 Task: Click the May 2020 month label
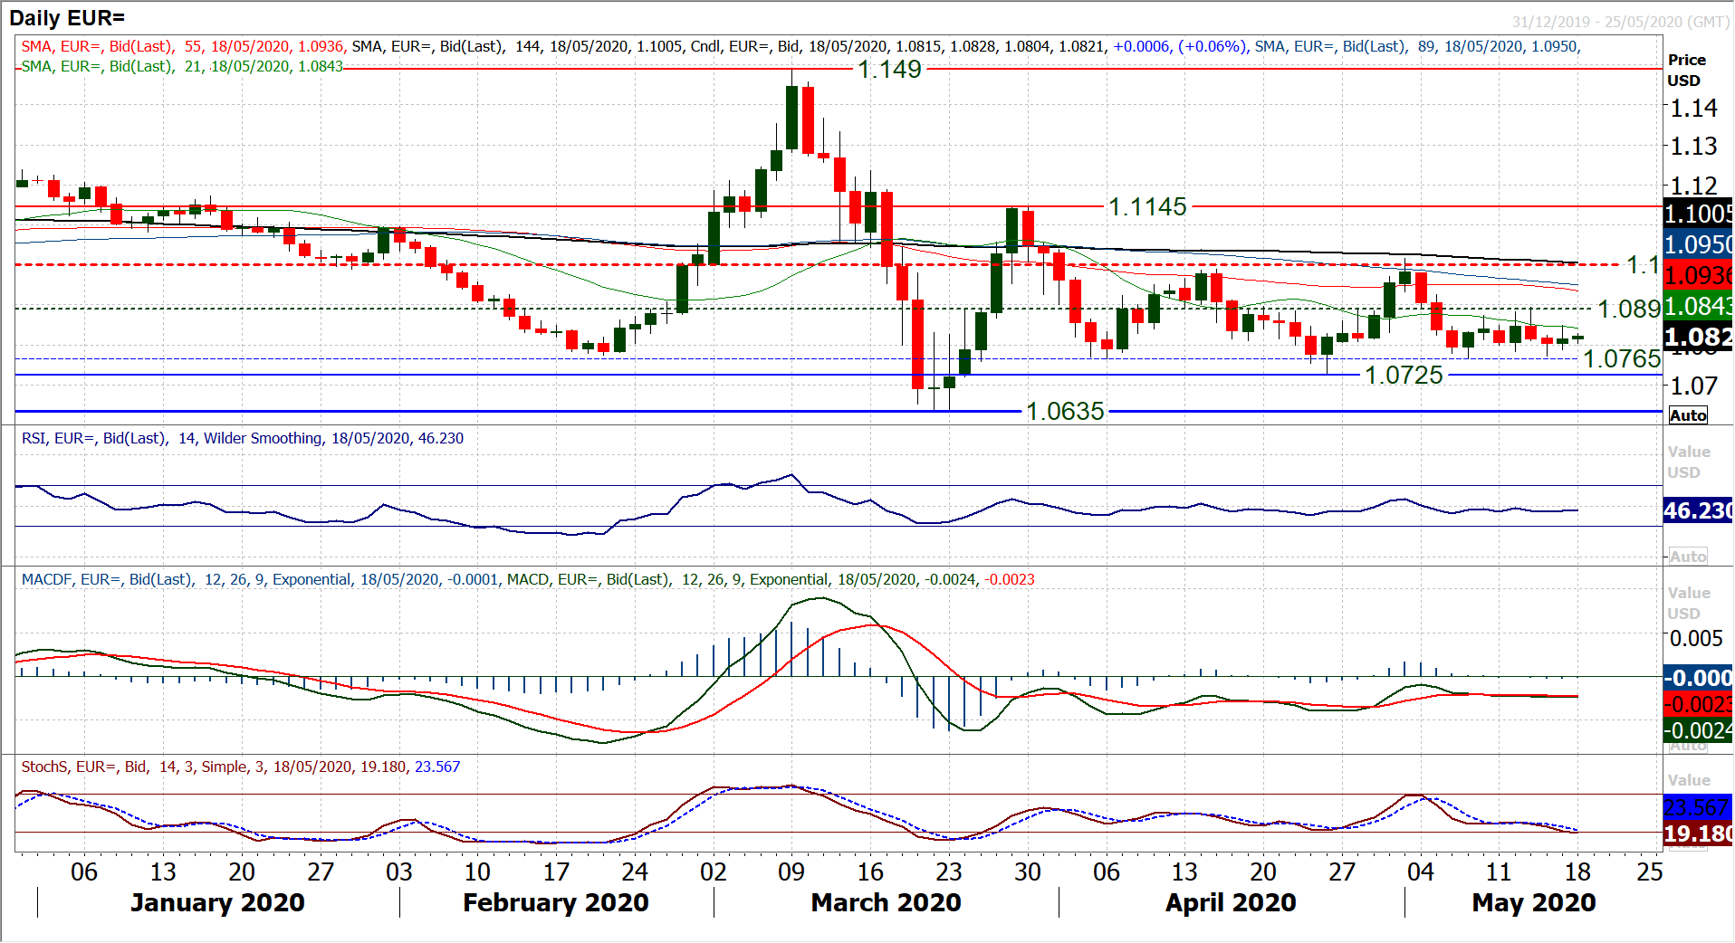tap(1533, 902)
